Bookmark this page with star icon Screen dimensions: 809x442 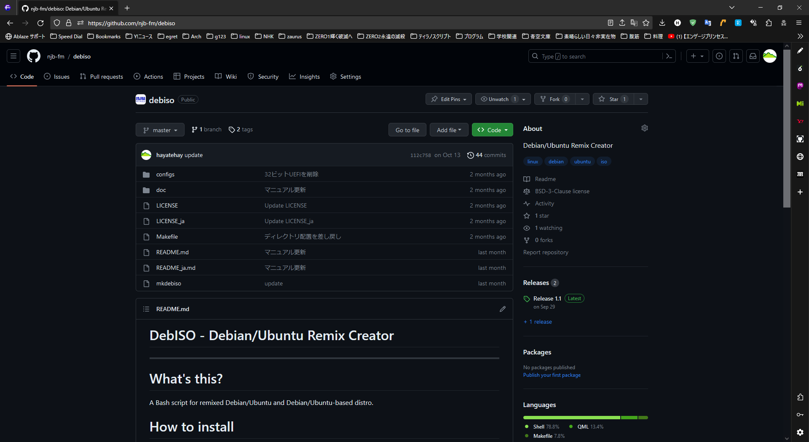point(646,23)
